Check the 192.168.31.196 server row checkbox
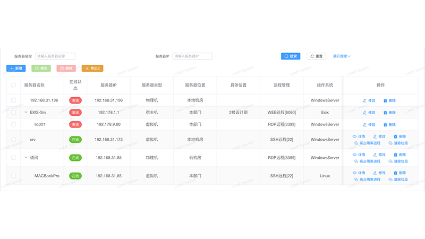Screen dimensions: 425x239 [13, 100]
